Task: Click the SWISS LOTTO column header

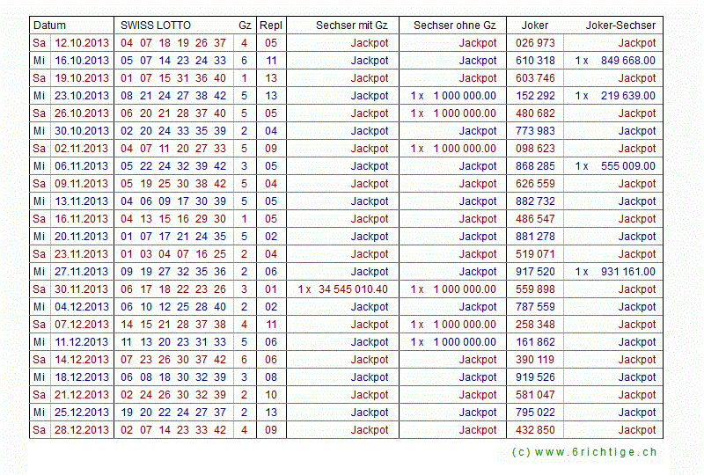Action: pyautogui.click(x=155, y=26)
